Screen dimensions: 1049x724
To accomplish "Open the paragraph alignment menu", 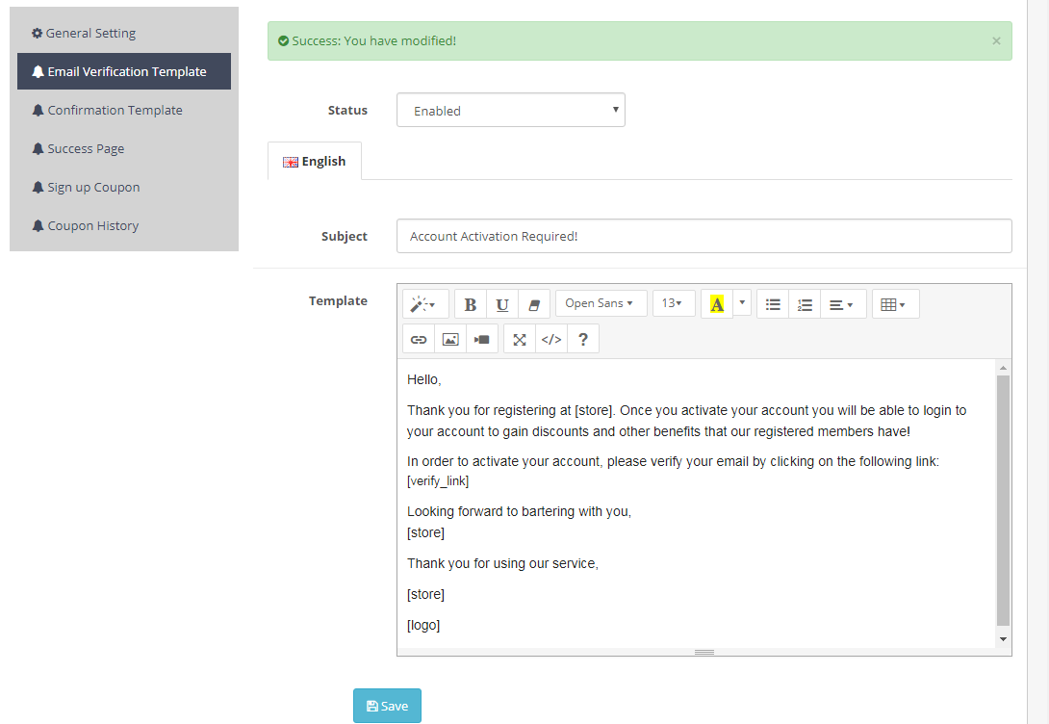I will 843,304.
